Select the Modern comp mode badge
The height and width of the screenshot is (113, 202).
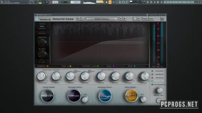47,96
